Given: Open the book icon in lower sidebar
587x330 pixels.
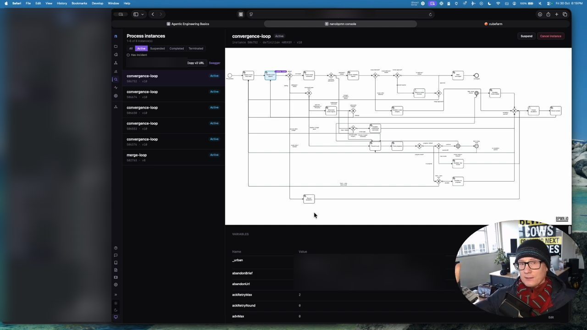Looking at the screenshot, I should point(116,263).
